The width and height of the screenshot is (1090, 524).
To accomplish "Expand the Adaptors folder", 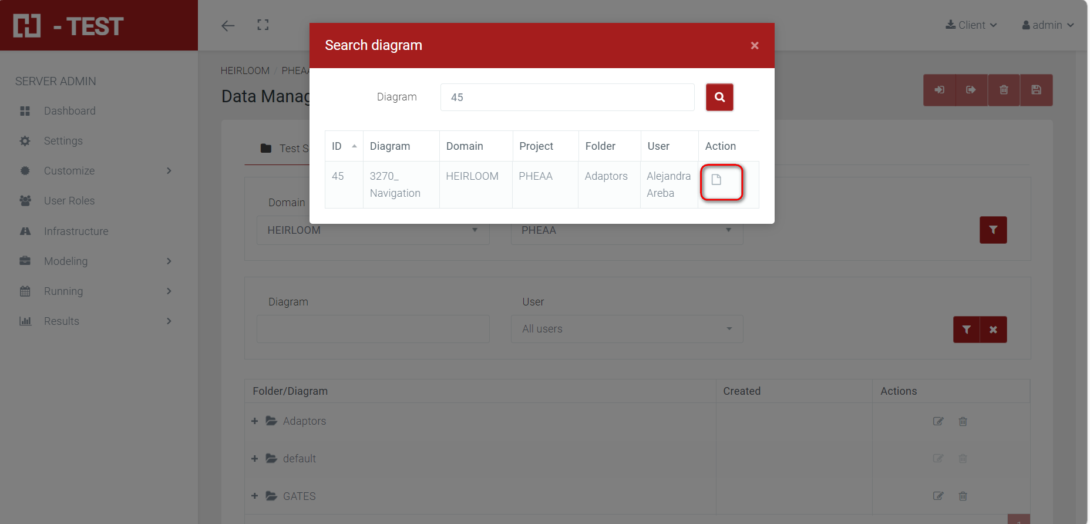I will point(255,421).
